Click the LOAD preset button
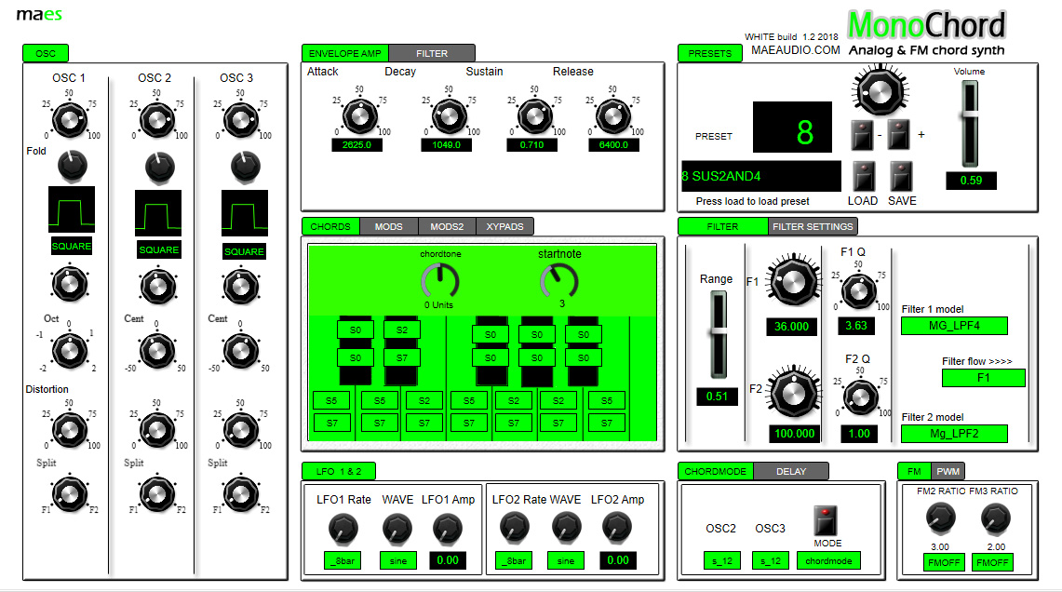This screenshot has height=592, width=1062. 863,177
